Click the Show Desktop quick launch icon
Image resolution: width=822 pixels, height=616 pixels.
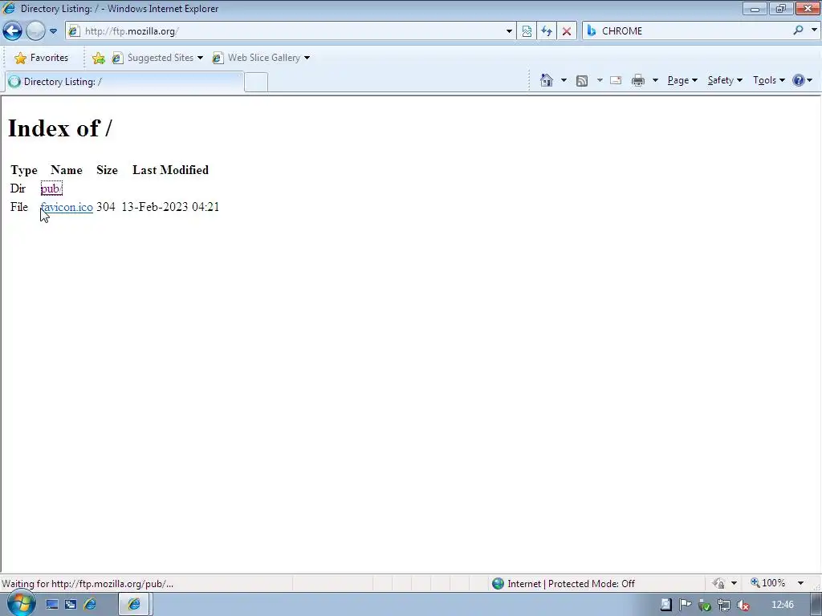[x=52, y=605]
